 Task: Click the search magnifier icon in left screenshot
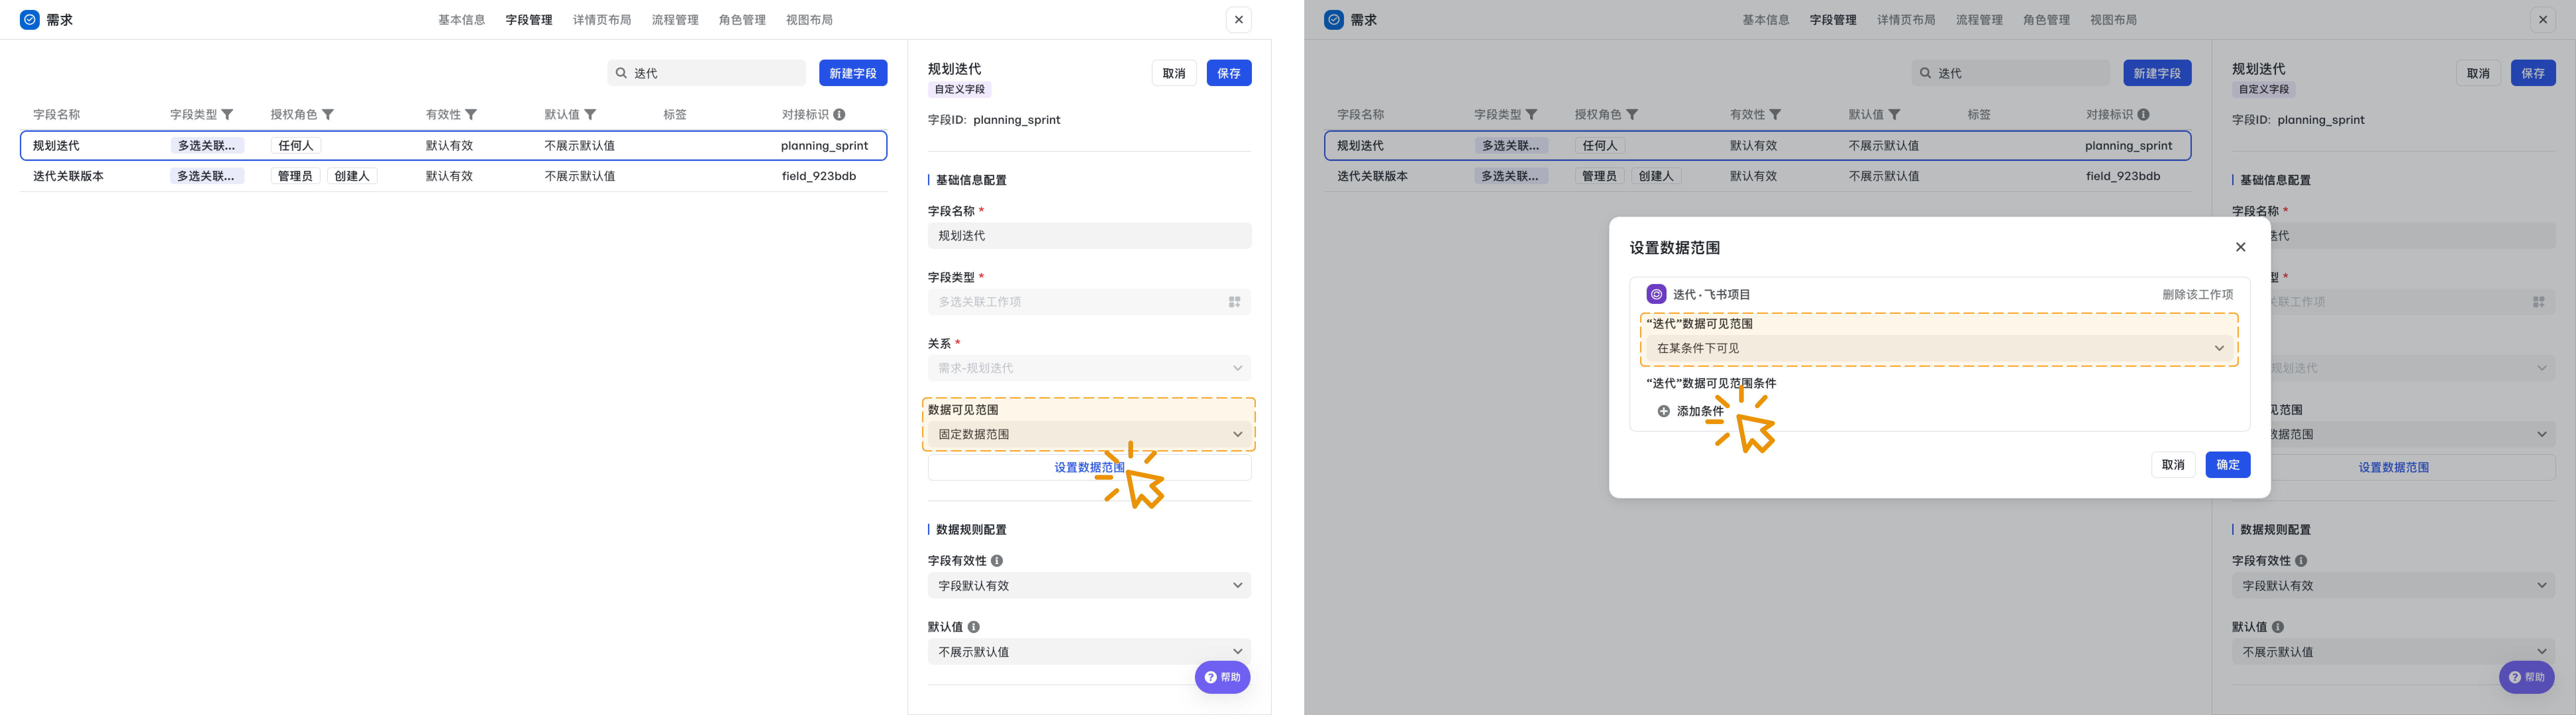point(621,73)
